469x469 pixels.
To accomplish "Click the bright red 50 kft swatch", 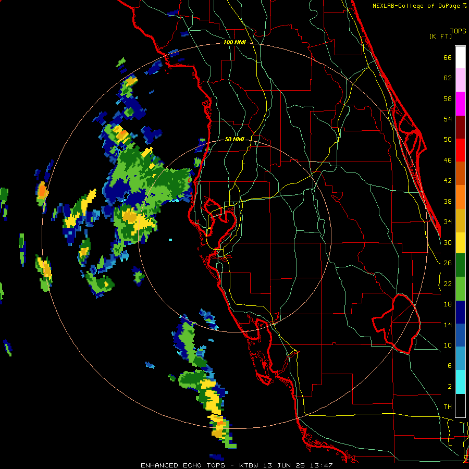I will tap(460, 150).
